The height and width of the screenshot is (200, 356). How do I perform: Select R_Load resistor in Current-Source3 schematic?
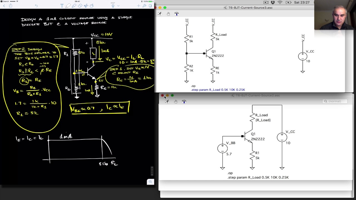tap(213, 37)
